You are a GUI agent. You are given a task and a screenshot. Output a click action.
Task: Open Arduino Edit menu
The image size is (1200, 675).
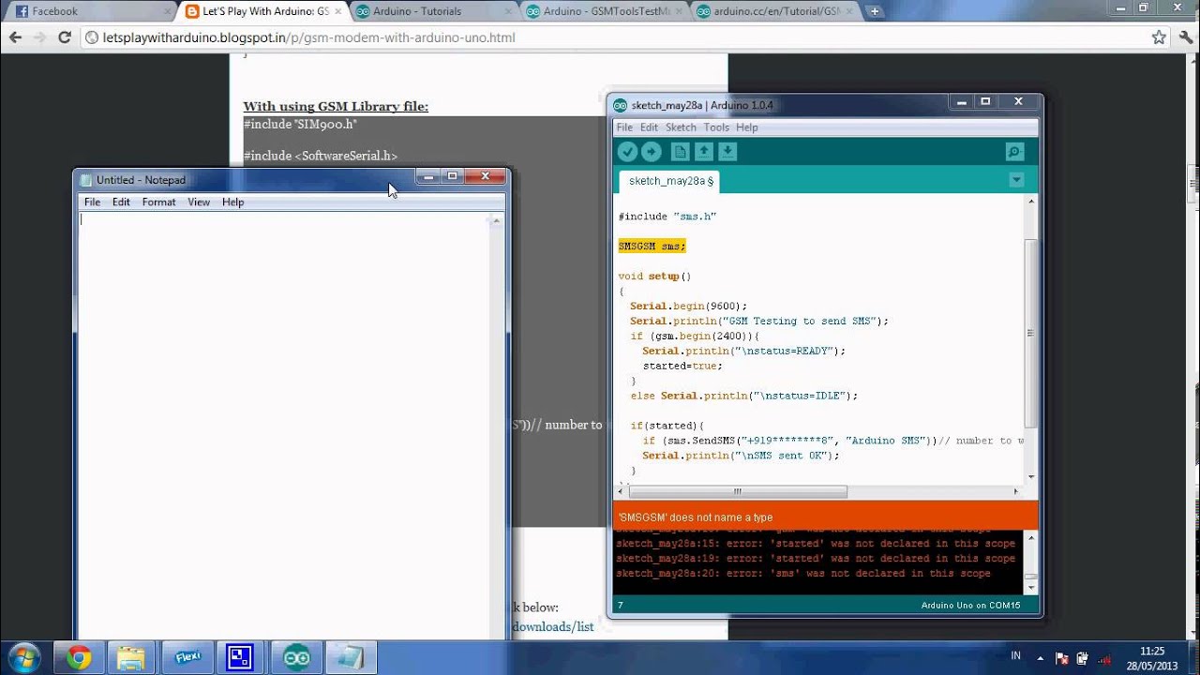pos(649,127)
